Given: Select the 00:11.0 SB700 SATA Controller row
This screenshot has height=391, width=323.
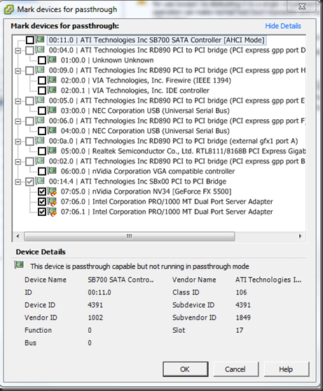Looking at the screenshot, I should click(x=156, y=40).
